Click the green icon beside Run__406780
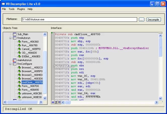167x114 pixels. point(19,45)
